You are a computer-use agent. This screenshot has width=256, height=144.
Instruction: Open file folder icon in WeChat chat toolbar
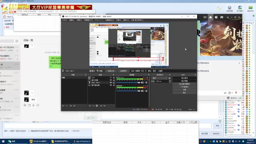pos(29,105)
